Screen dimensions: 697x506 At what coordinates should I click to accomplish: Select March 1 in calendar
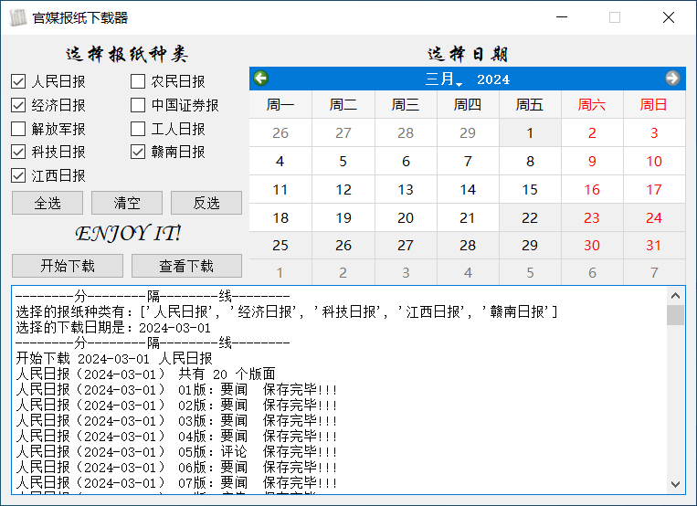(x=530, y=132)
